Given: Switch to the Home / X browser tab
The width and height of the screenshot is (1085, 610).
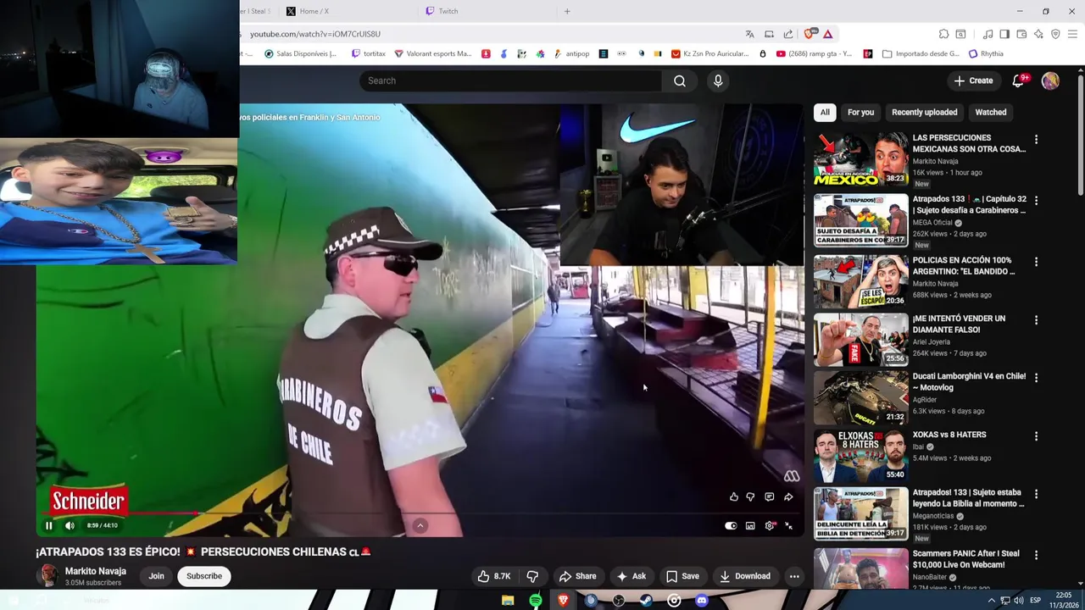Looking at the screenshot, I should click(x=348, y=11).
